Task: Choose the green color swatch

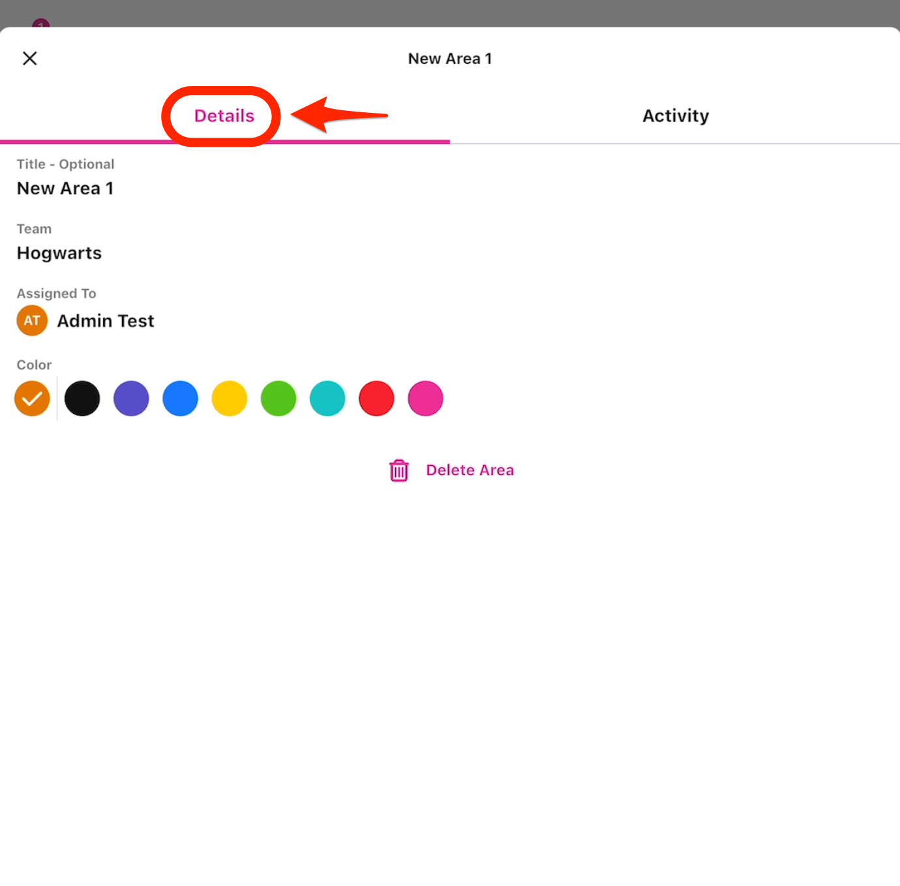Action: (278, 399)
